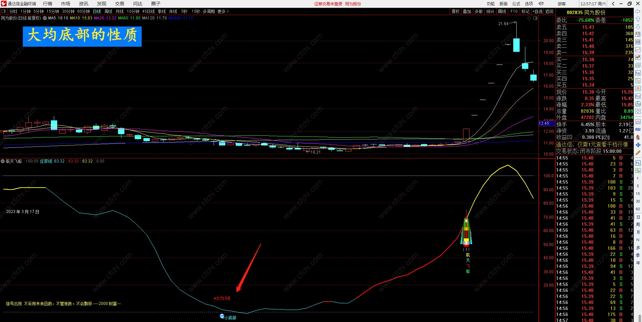Viewport: 642px width, 322px height.
Task: Open the 圈子 menu
Action: click(x=156, y=4)
